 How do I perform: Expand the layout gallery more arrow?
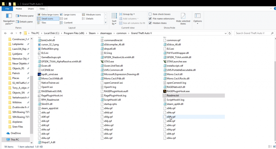click(x=106, y=23)
